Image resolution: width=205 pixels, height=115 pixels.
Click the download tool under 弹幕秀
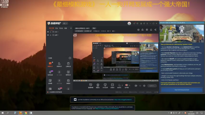coord(68,89)
